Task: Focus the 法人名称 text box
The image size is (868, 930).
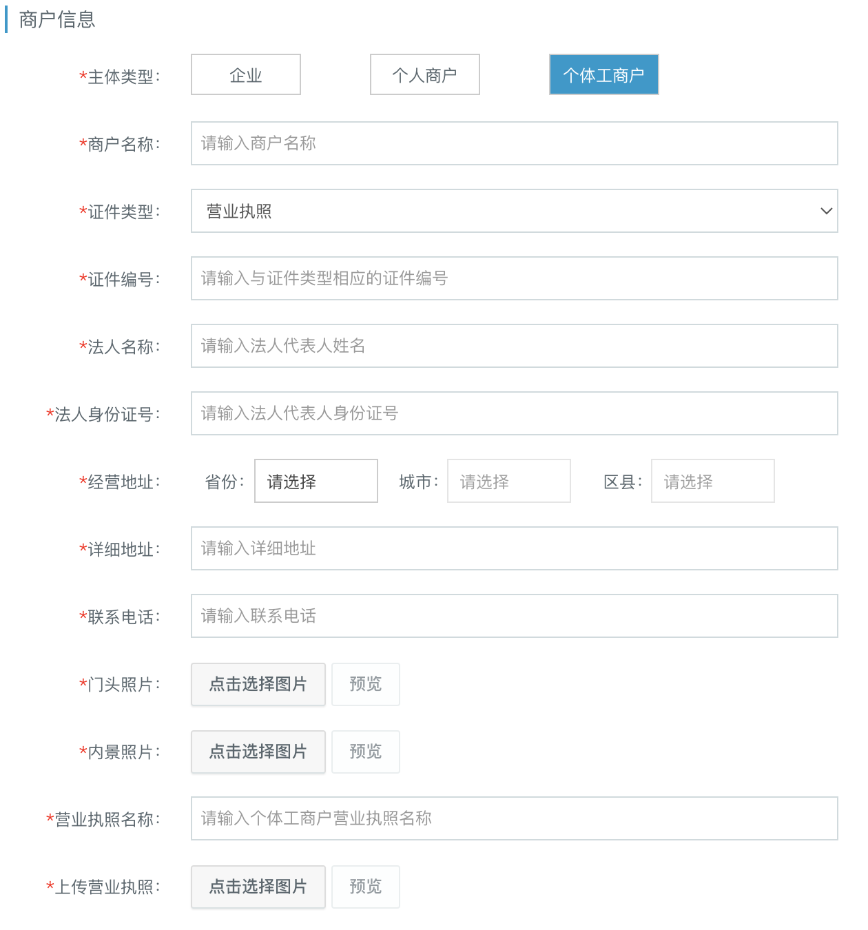Action: point(515,346)
